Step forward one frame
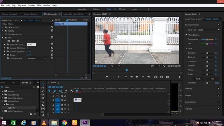The image size is (224, 126). pyautogui.click(x=143, y=77)
